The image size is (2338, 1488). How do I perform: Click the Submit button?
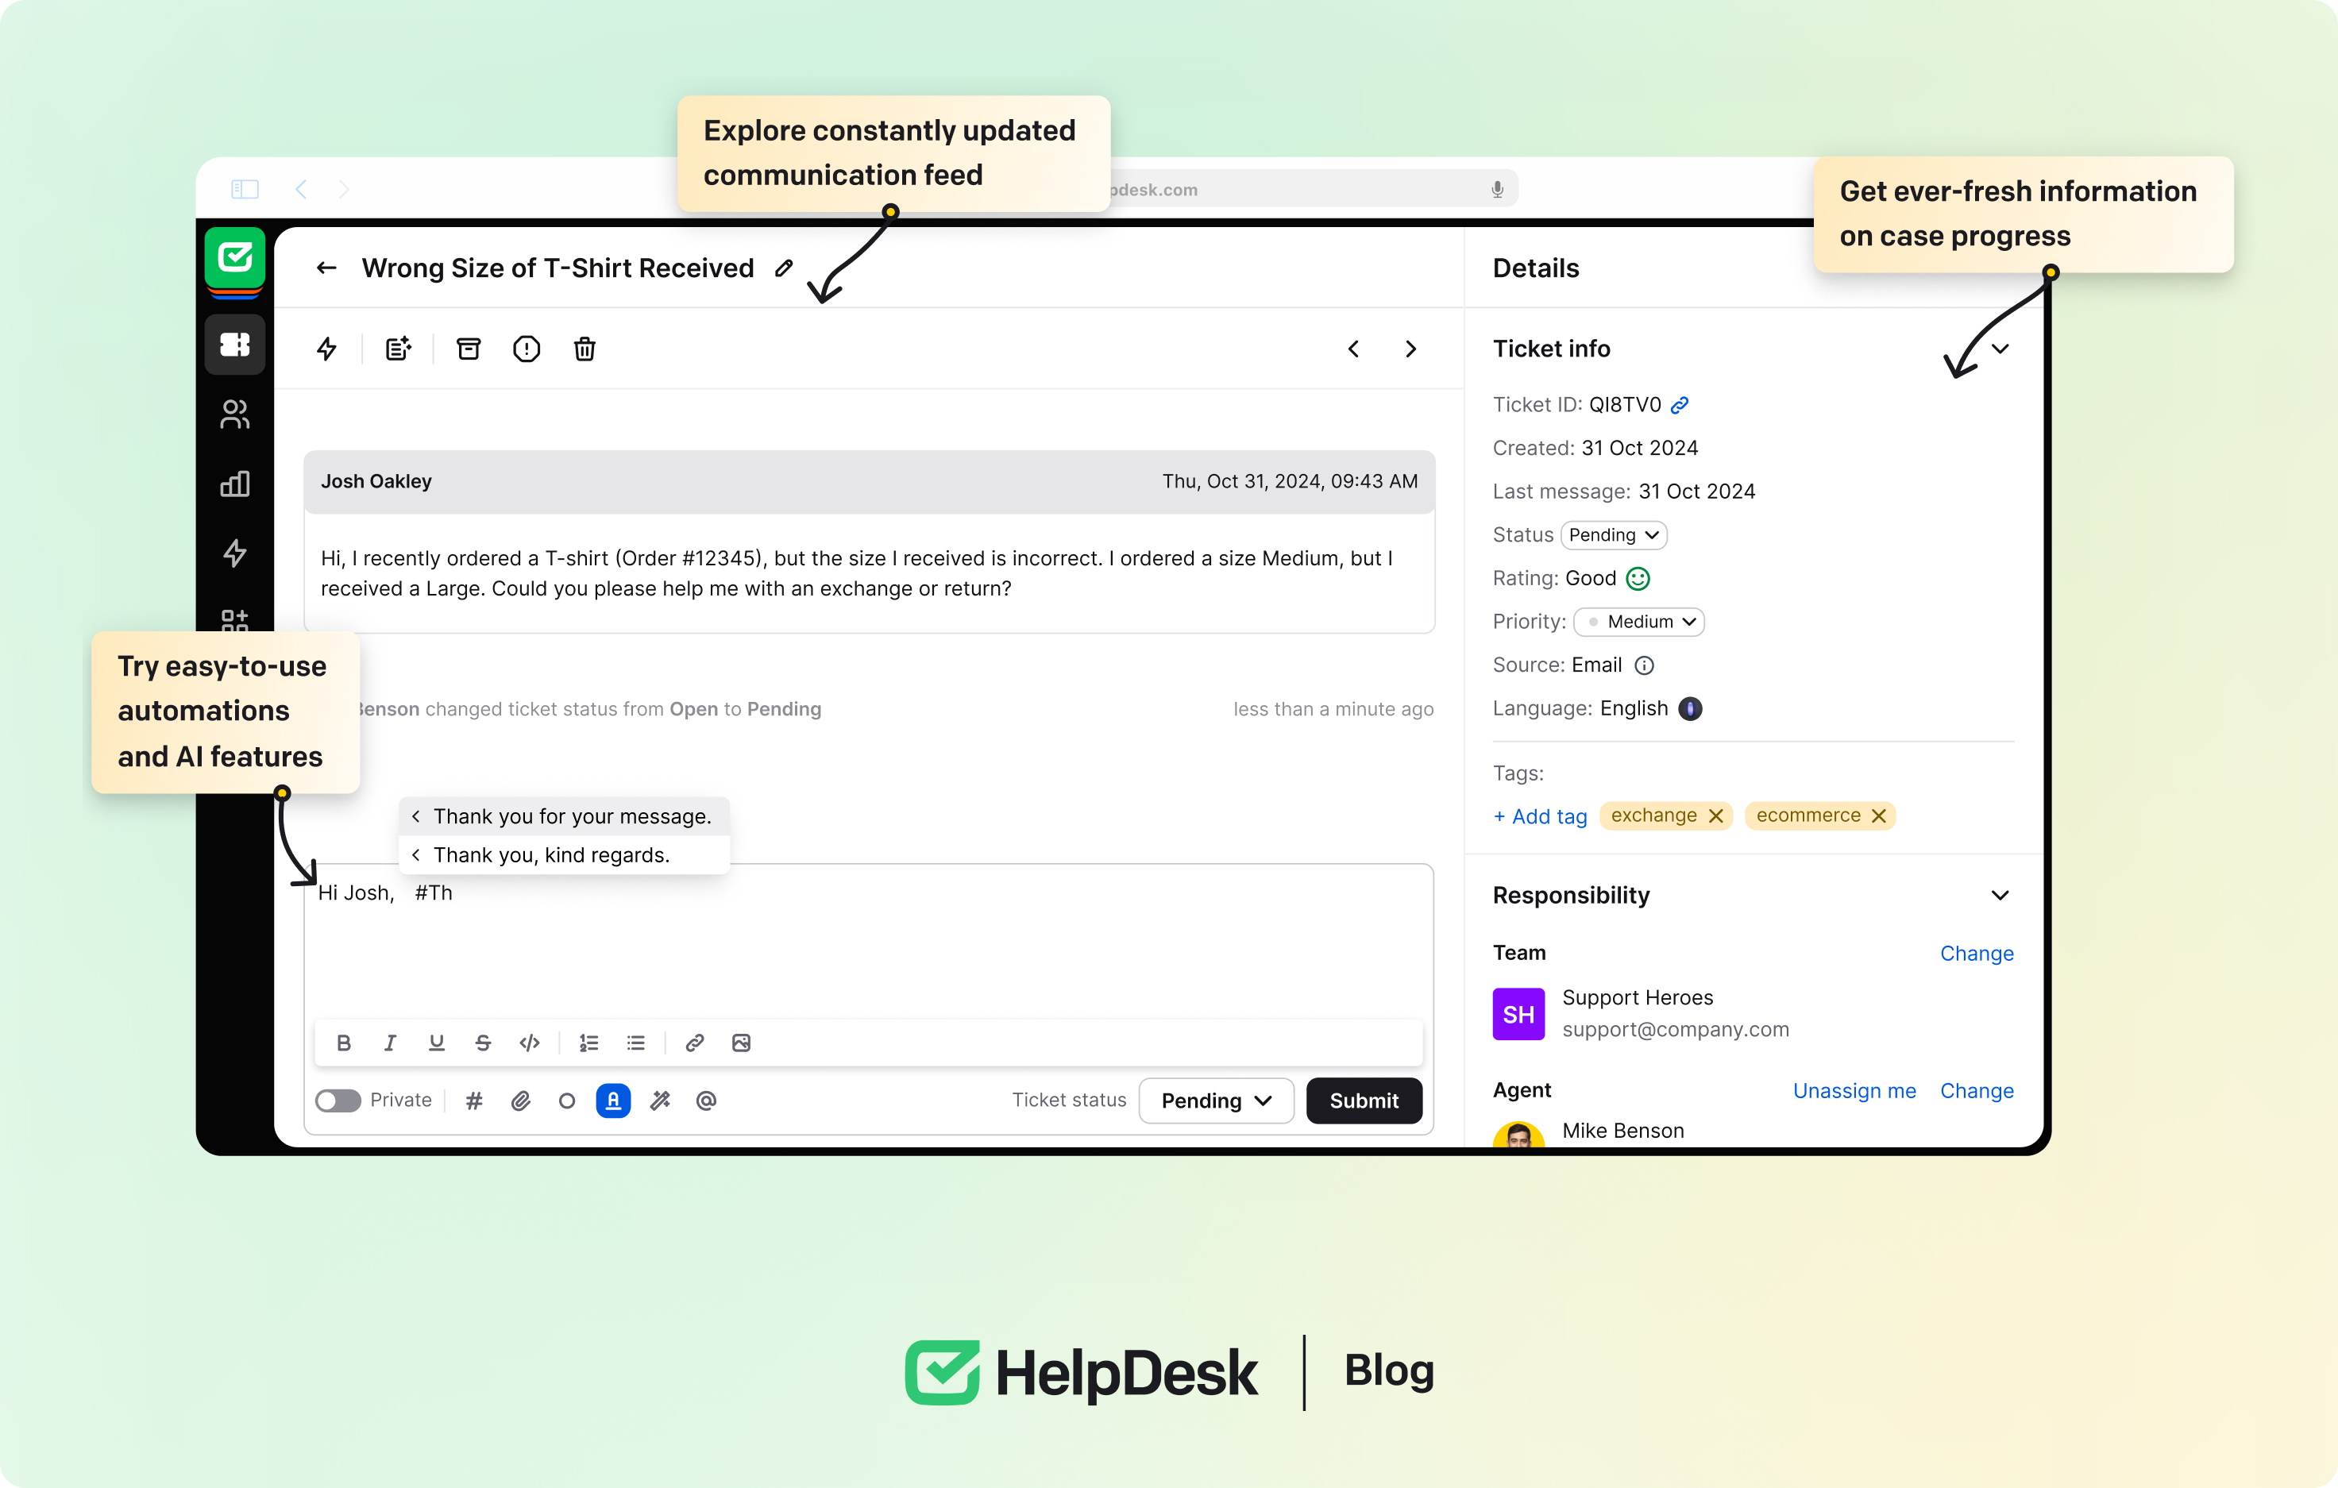(x=1364, y=1100)
